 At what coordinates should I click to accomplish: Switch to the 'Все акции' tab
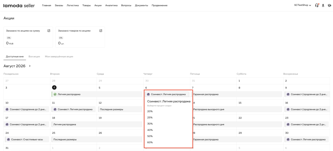point(34,57)
